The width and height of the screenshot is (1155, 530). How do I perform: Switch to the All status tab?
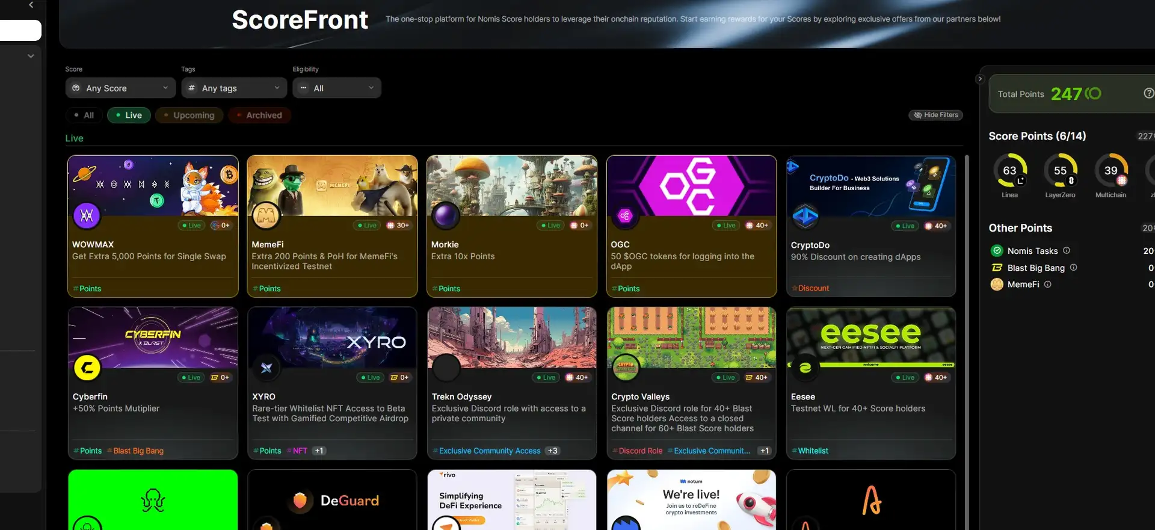[84, 116]
